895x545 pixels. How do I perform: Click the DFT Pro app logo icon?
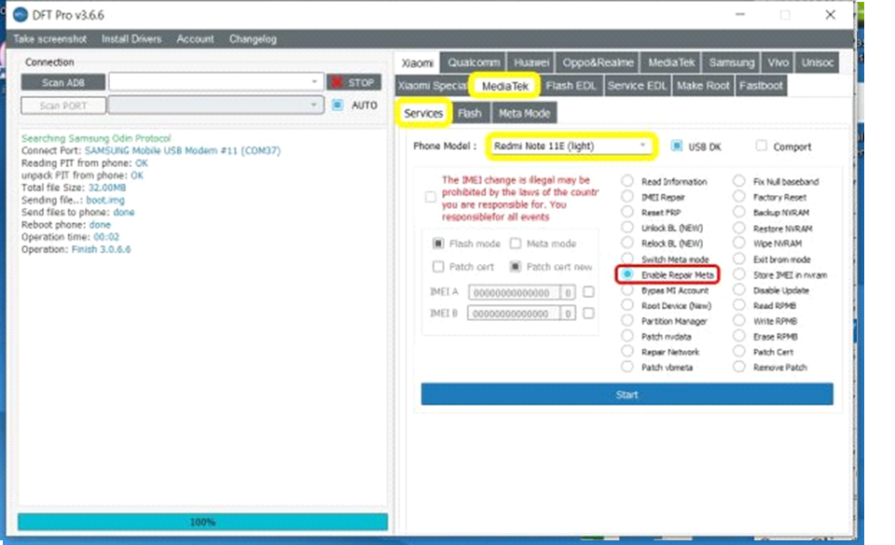20,15
